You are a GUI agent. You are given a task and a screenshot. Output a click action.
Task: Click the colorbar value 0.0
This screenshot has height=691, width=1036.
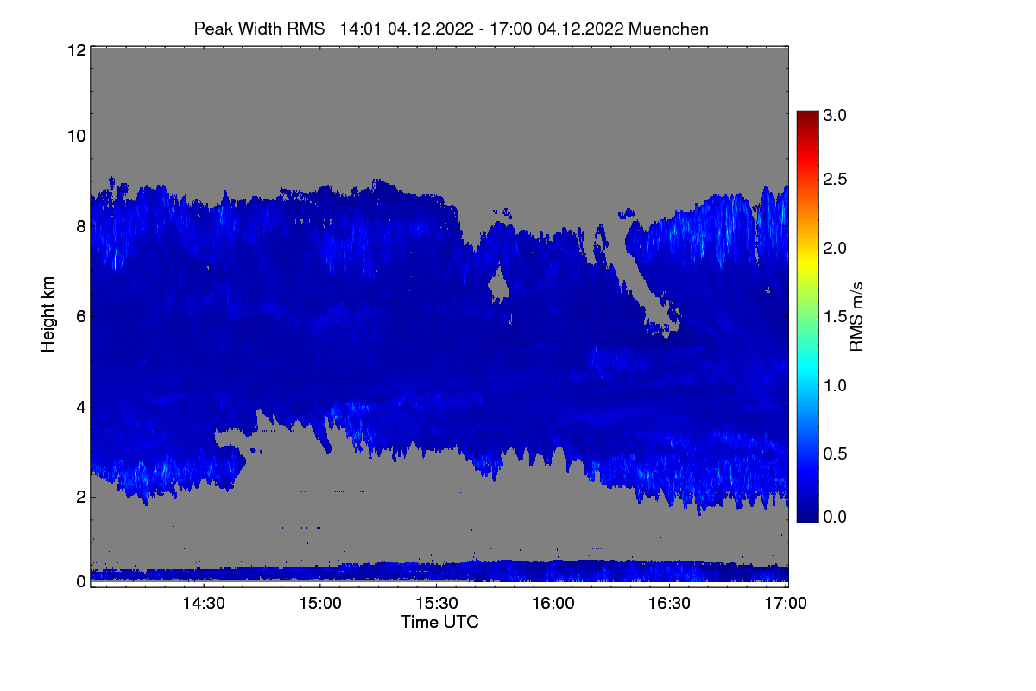coord(834,517)
